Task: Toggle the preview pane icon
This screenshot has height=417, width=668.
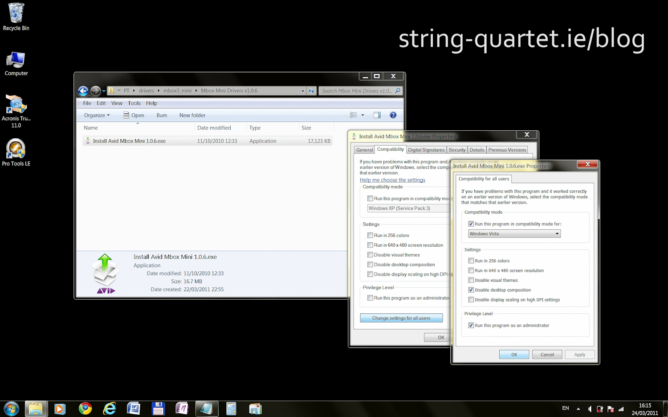Action: (377, 115)
